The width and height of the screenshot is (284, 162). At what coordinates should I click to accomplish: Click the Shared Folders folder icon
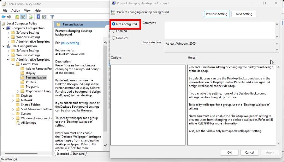point(18,105)
